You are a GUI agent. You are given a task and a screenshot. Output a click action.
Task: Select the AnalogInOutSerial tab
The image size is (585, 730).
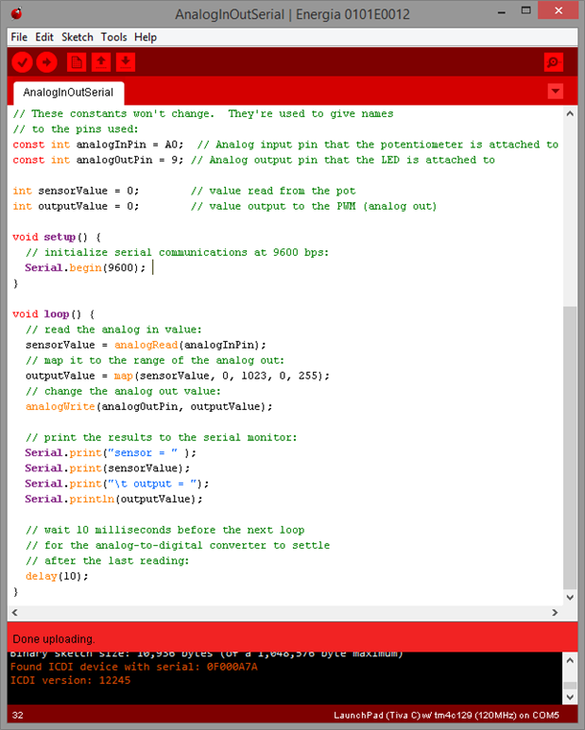point(68,93)
